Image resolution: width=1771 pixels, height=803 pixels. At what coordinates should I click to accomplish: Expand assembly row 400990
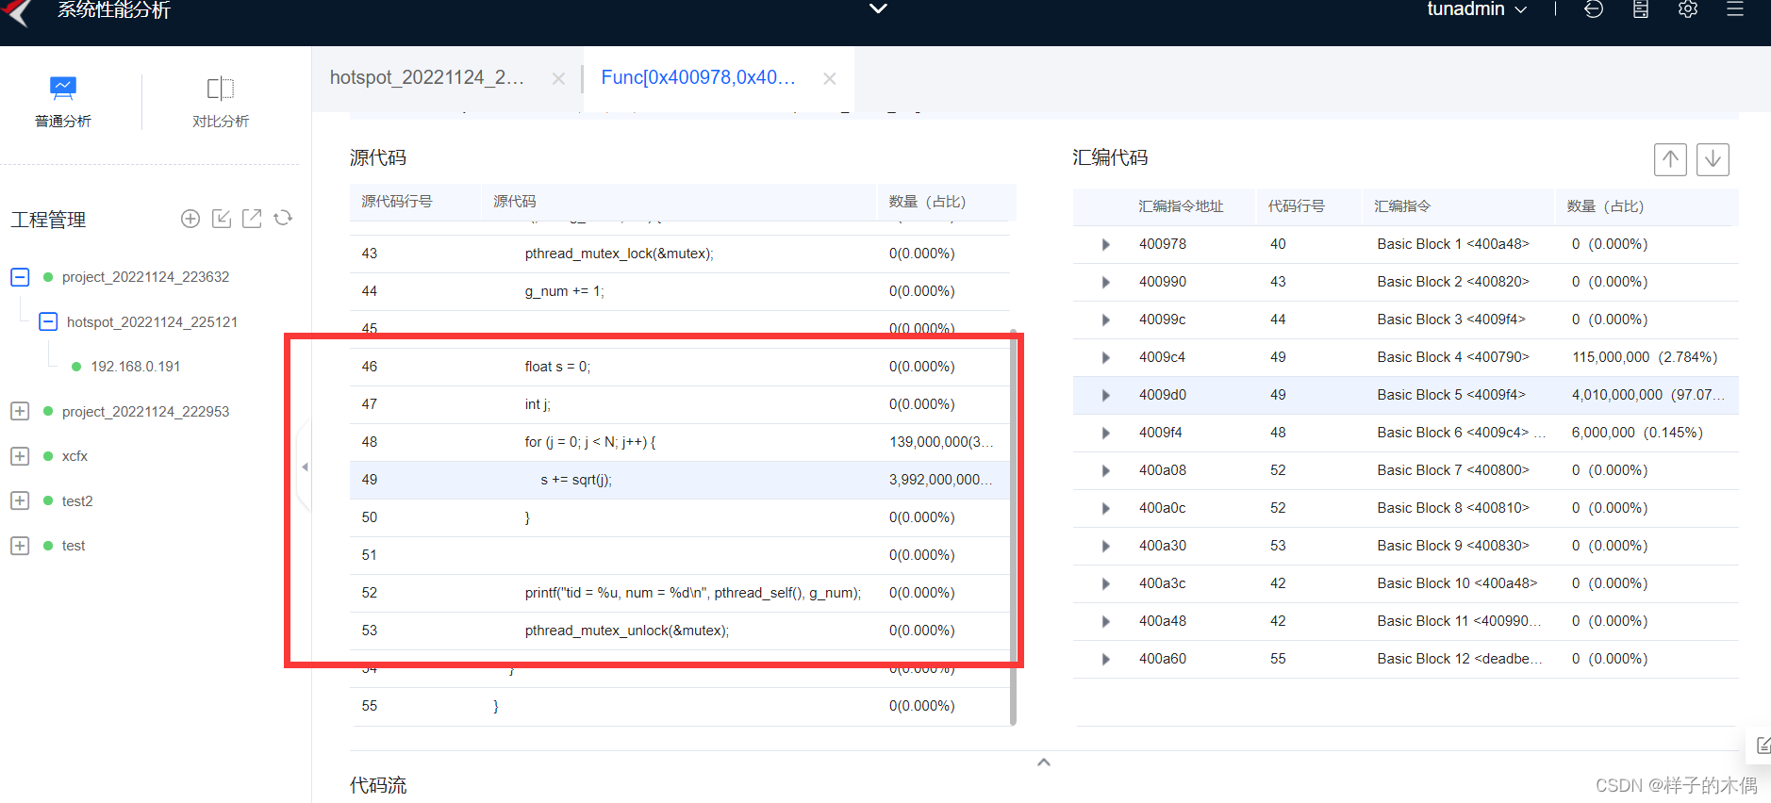point(1106,282)
